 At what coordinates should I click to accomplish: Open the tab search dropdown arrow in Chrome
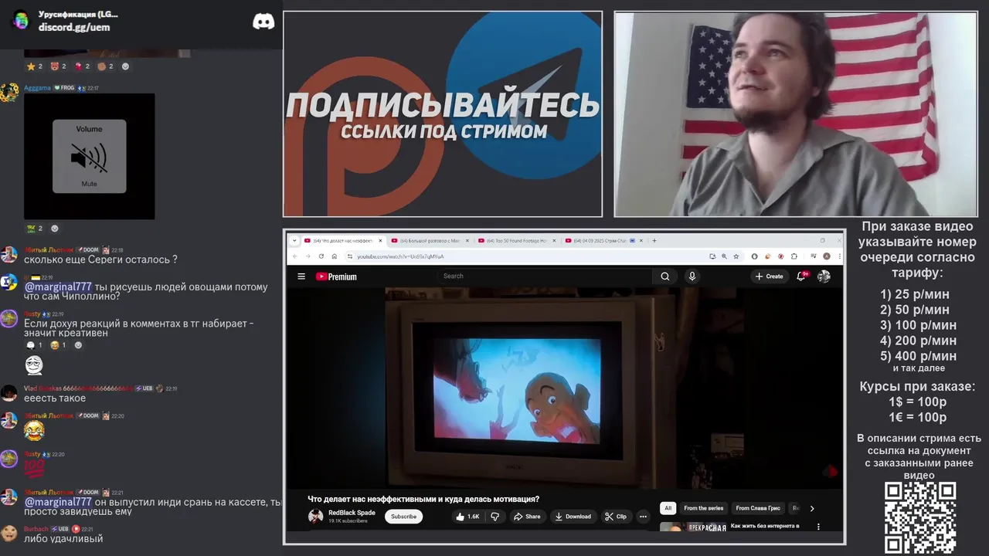294,240
